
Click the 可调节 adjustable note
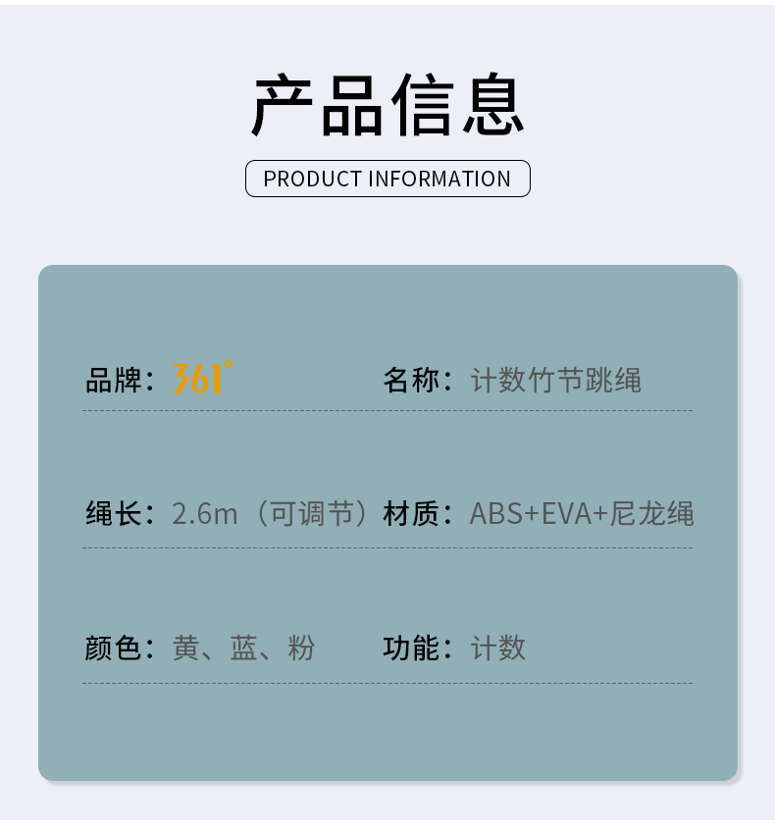[x=312, y=513]
